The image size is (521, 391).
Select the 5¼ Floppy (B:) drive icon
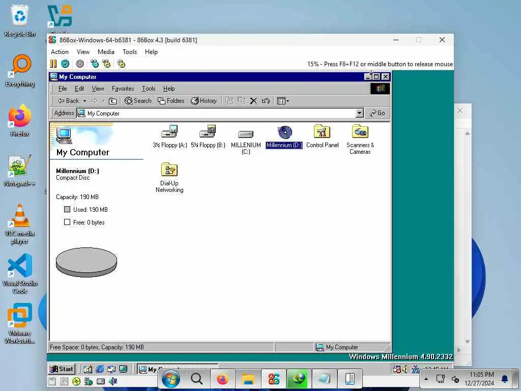[208, 136]
